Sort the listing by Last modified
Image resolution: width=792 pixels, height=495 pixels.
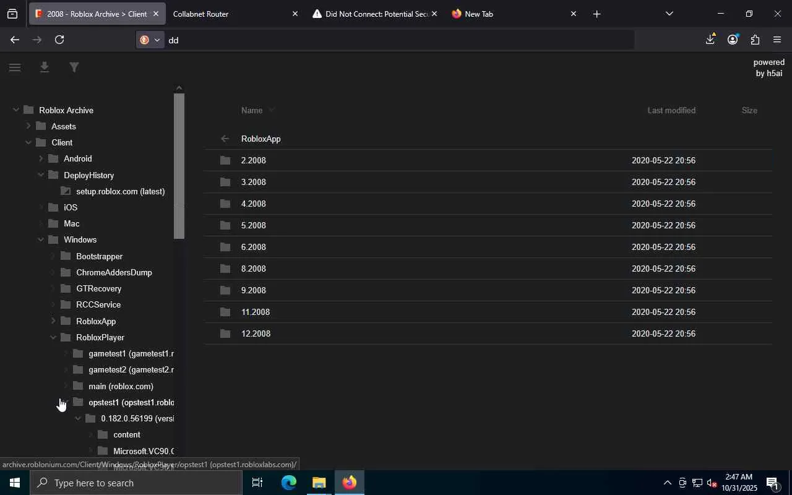click(x=671, y=110)
